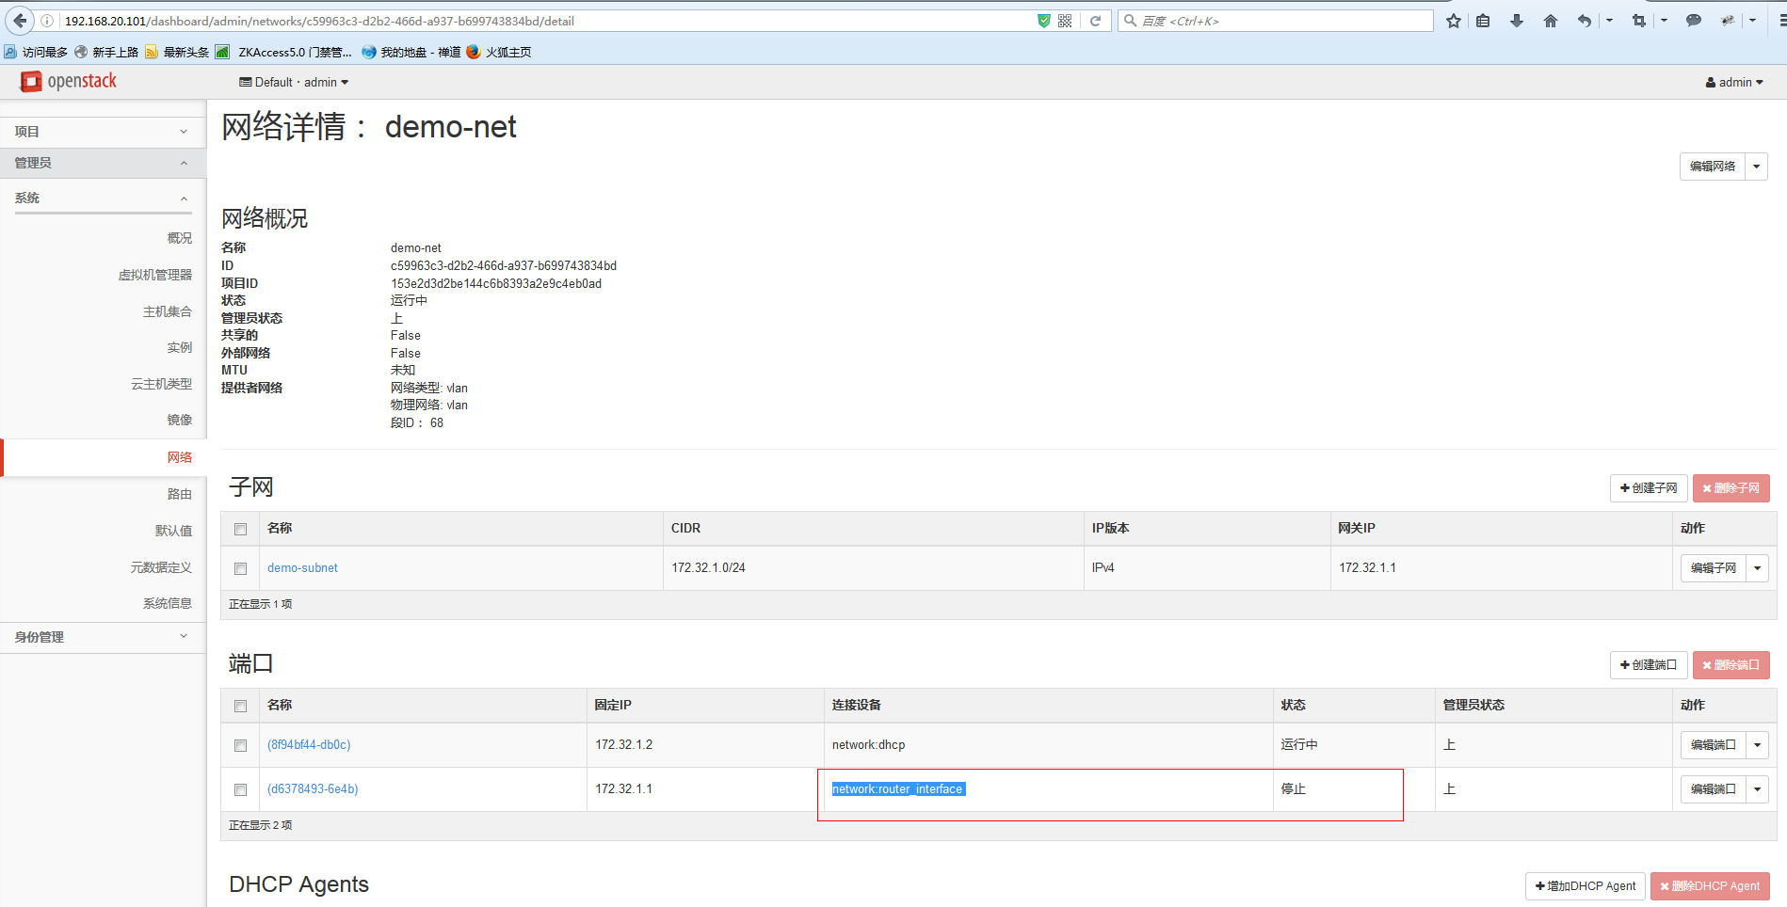Open the (8f94bf44-db0c) port link
The height and width of the screenshot is (907, 1787).
(309, 745)
